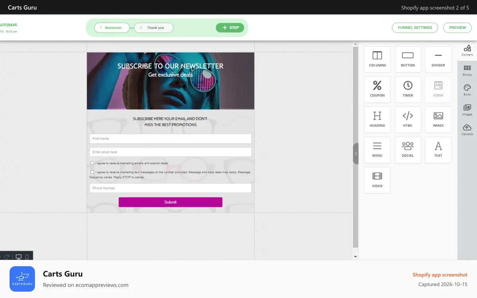This screenshot has width=477, height=298.
Task: Select the Thank you funnel step
Action: [153, 28]
